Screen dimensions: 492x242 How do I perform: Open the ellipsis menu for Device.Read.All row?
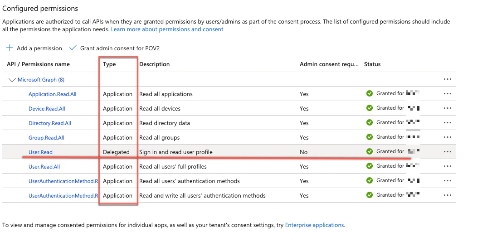tap(448, 108)
